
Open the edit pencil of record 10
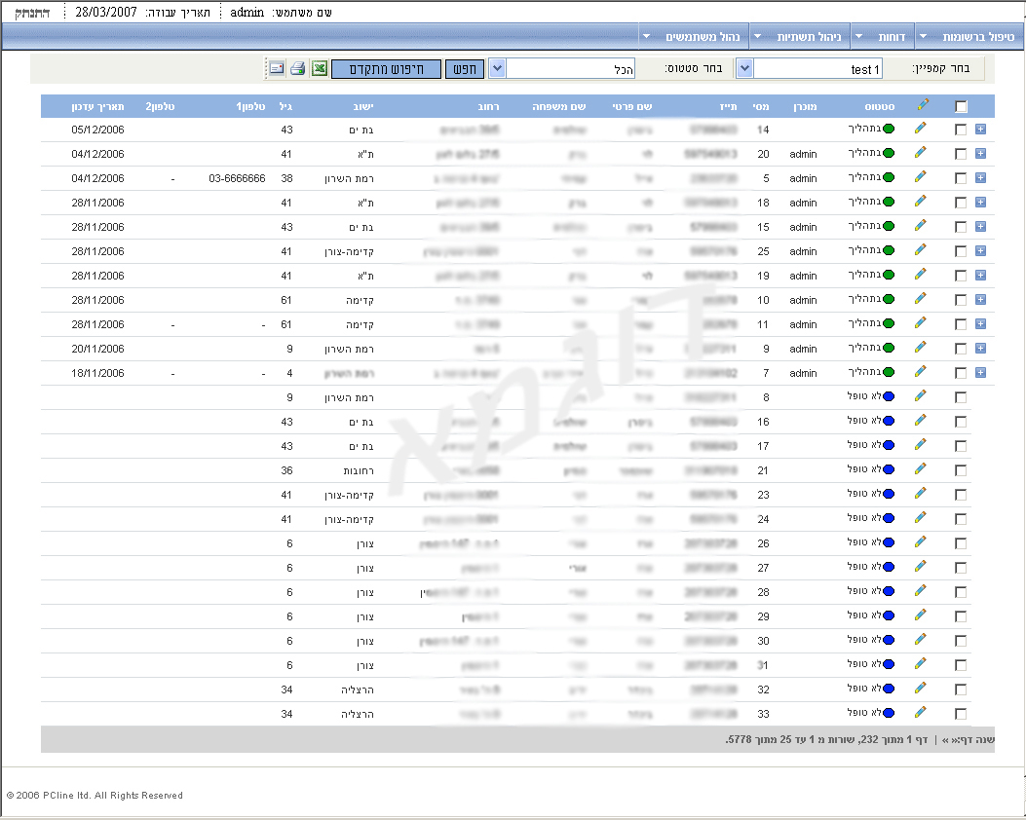coord(921,299)
